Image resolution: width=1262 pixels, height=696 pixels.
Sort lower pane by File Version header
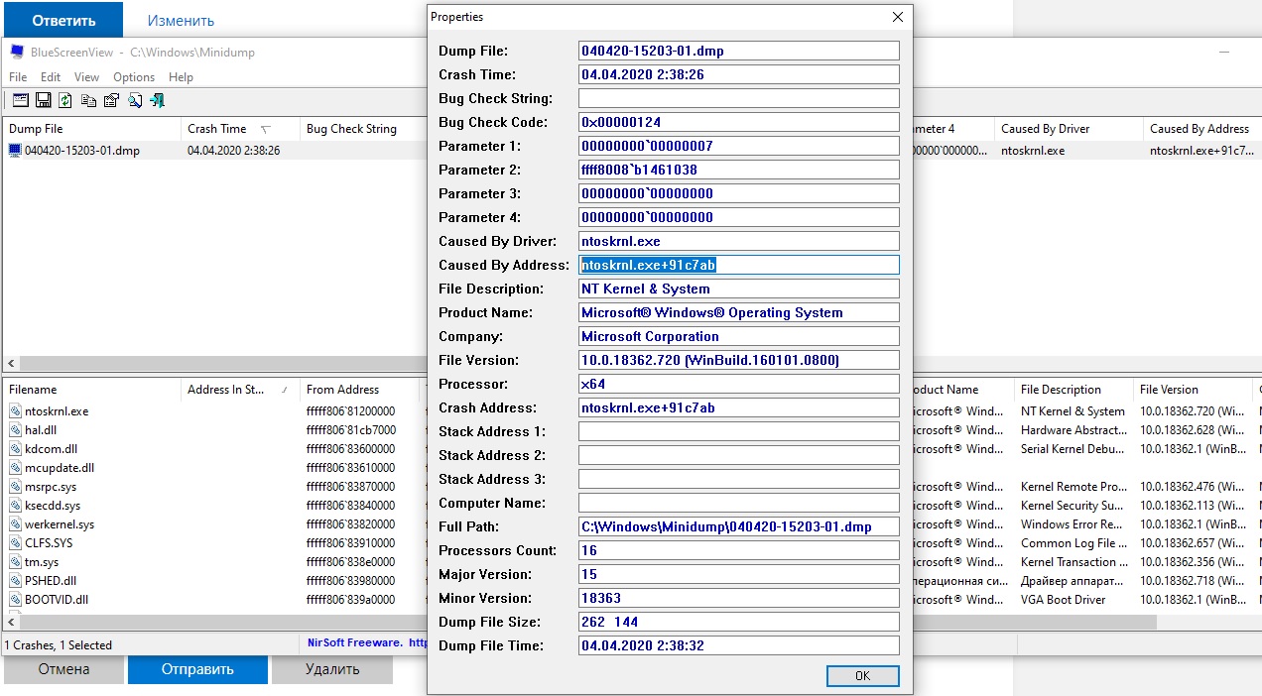pyautogui.click(x=1192, y=390)
